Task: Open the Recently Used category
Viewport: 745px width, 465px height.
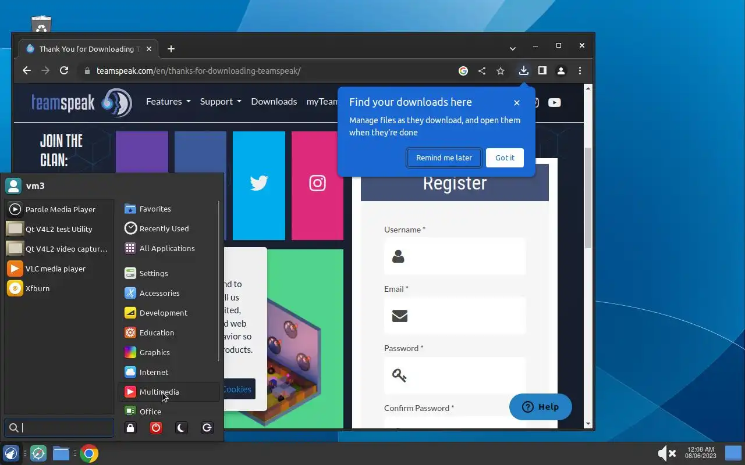Action: tap(169, 228)
